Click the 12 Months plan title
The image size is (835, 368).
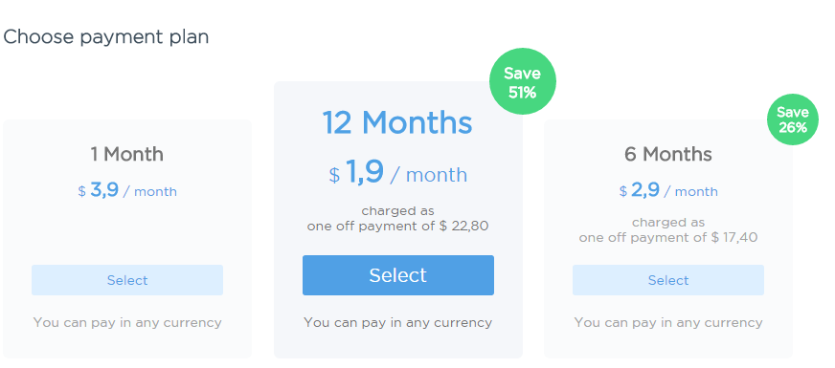pyautogui.click(x=397, y=123)
